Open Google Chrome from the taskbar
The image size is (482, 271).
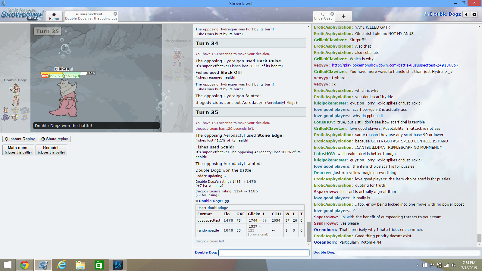24,265
